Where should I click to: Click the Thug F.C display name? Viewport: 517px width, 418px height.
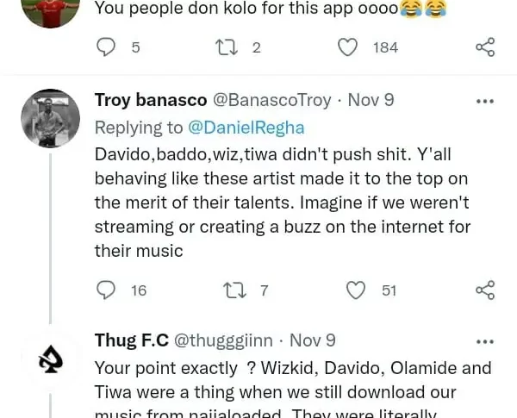click(131, 340)
